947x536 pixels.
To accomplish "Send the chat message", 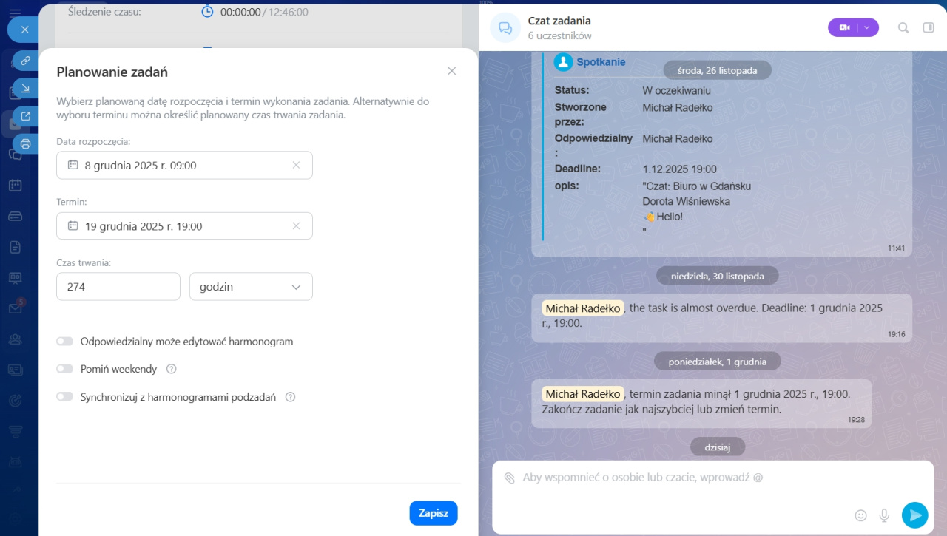I will (x=914, y=515).
